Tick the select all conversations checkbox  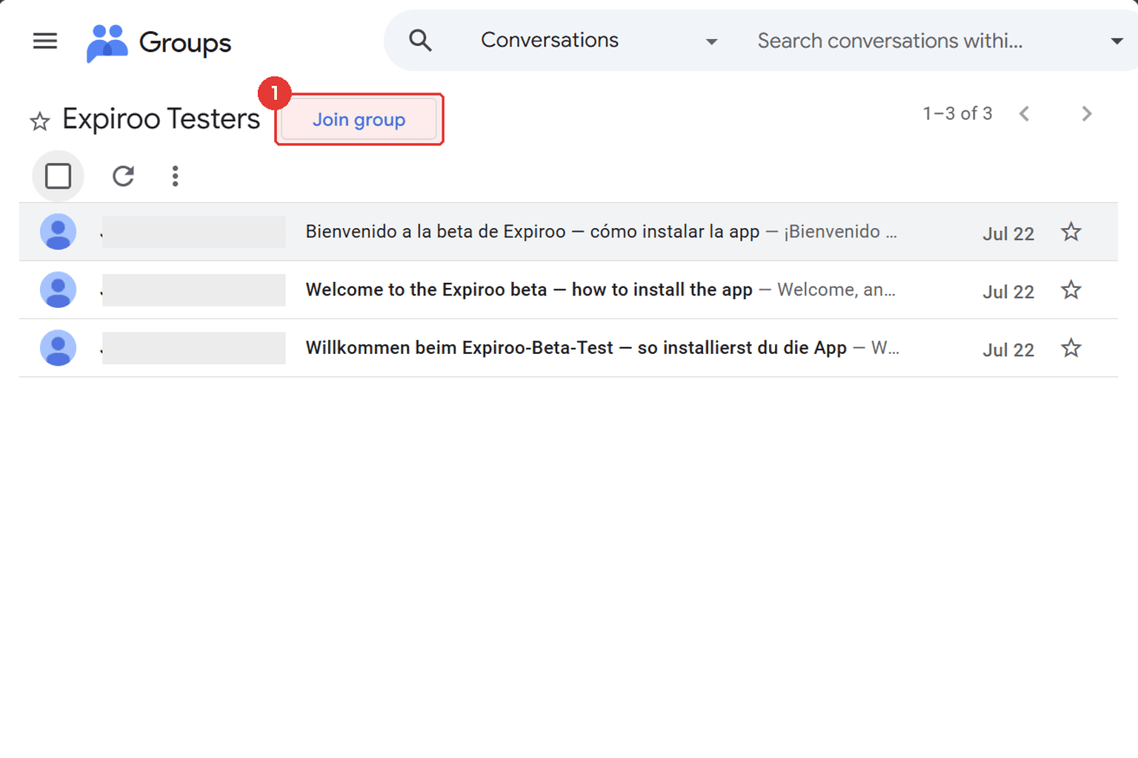click(58, 176)
